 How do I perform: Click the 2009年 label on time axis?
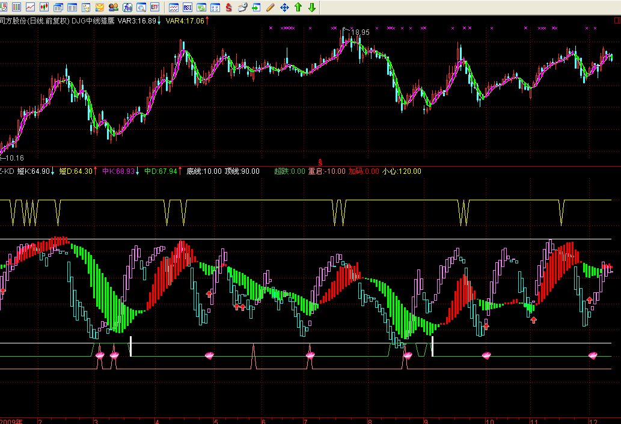[12, 421]
